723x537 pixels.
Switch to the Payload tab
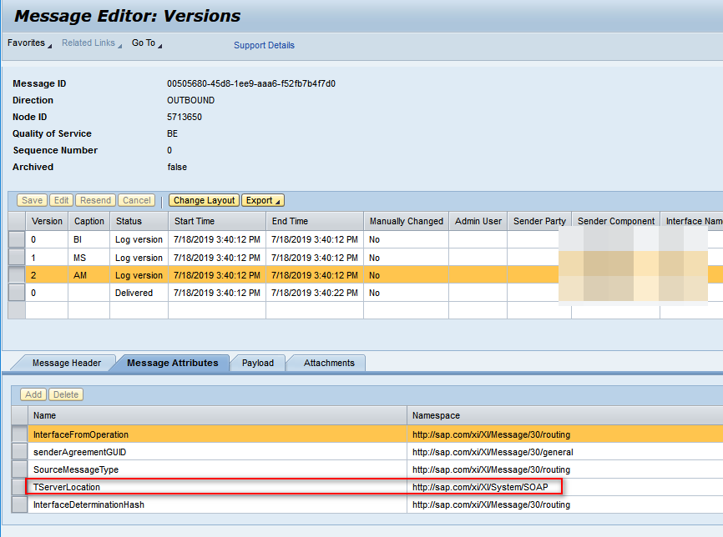click(x=259, y=363)
